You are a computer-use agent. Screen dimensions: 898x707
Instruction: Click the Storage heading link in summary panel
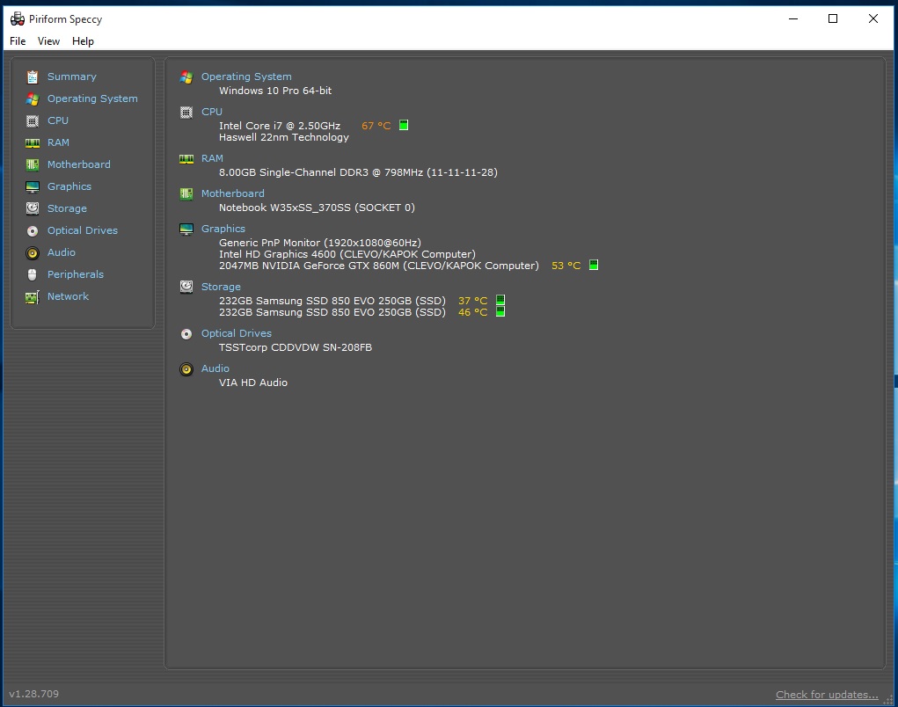(221, 287)
